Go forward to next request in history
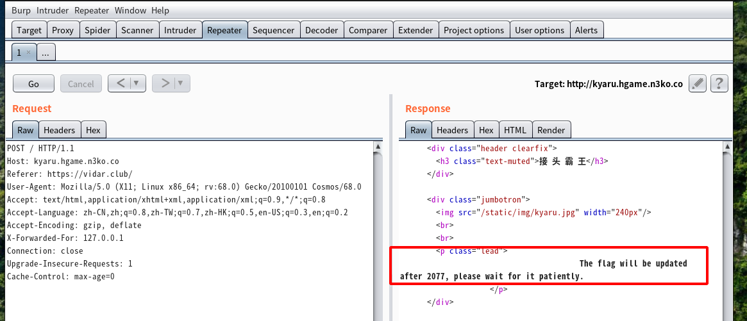Image resolution: width=747 pixels, height=321 pixels. click(x=165, y=83)
